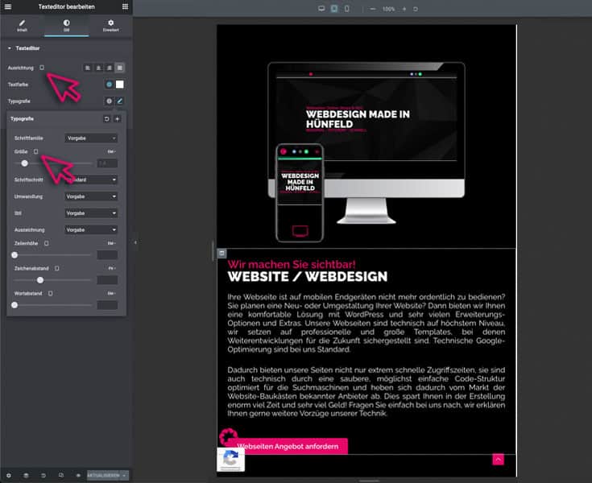Image resolution: width=592 pixels, height=483 pixels.
Task: Change the Zeilenhöhe unit selector
Action: coord(111,243)
